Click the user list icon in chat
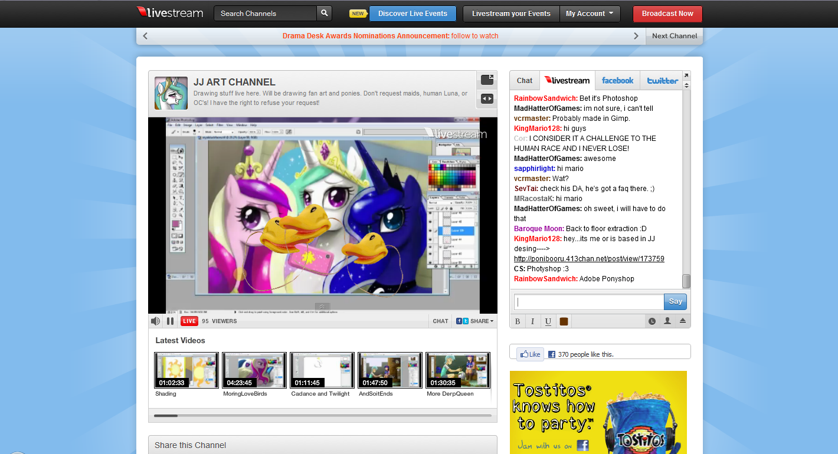The width and height of the screenshot is (838, 454). click(667, 321)
